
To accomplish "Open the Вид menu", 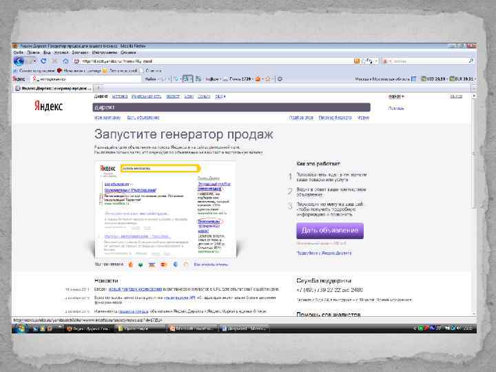I will coord(47,52).
